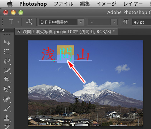This screenshot has height=129, width=151.
Task: Click the DFP中楷書体 font name field
Action: 58,22
